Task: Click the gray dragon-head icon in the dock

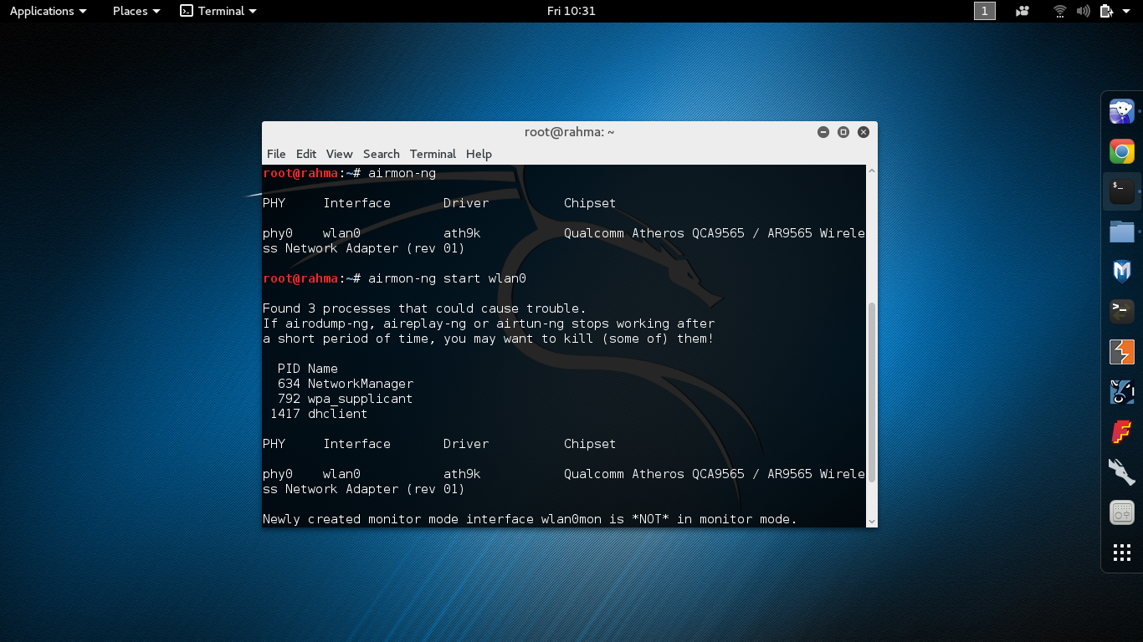Action: tap(1121, 472)
